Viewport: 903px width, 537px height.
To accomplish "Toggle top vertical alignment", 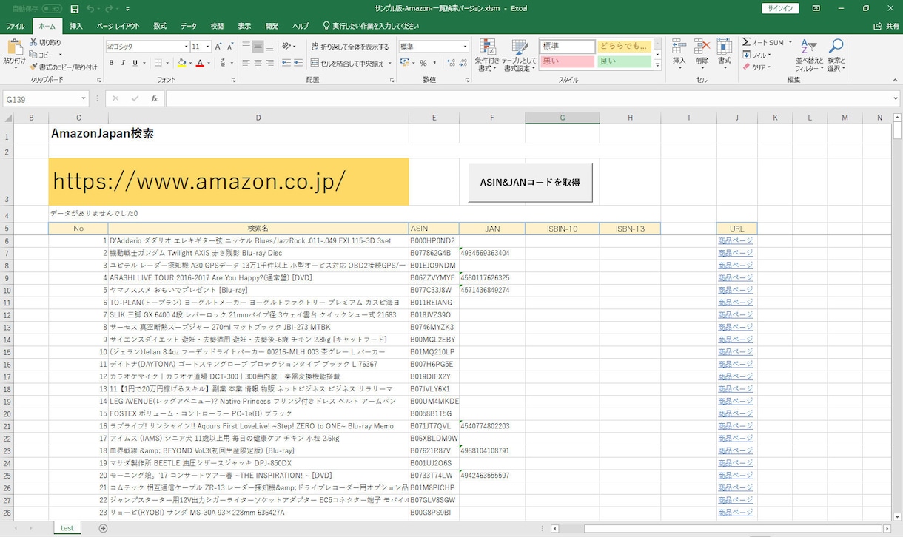I will click(x=246, y=46).
